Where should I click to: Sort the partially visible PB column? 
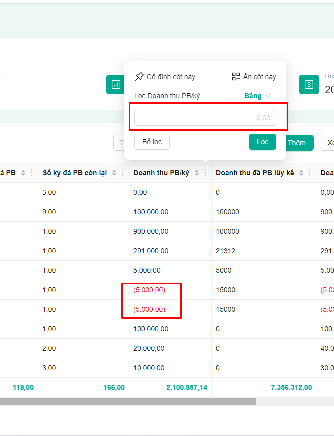click(x=23, y=173)
